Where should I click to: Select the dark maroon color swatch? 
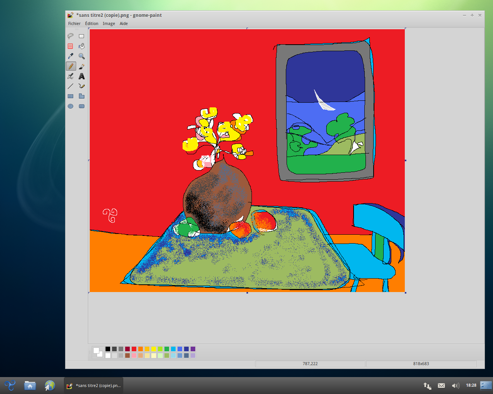[x=127, y=349]
